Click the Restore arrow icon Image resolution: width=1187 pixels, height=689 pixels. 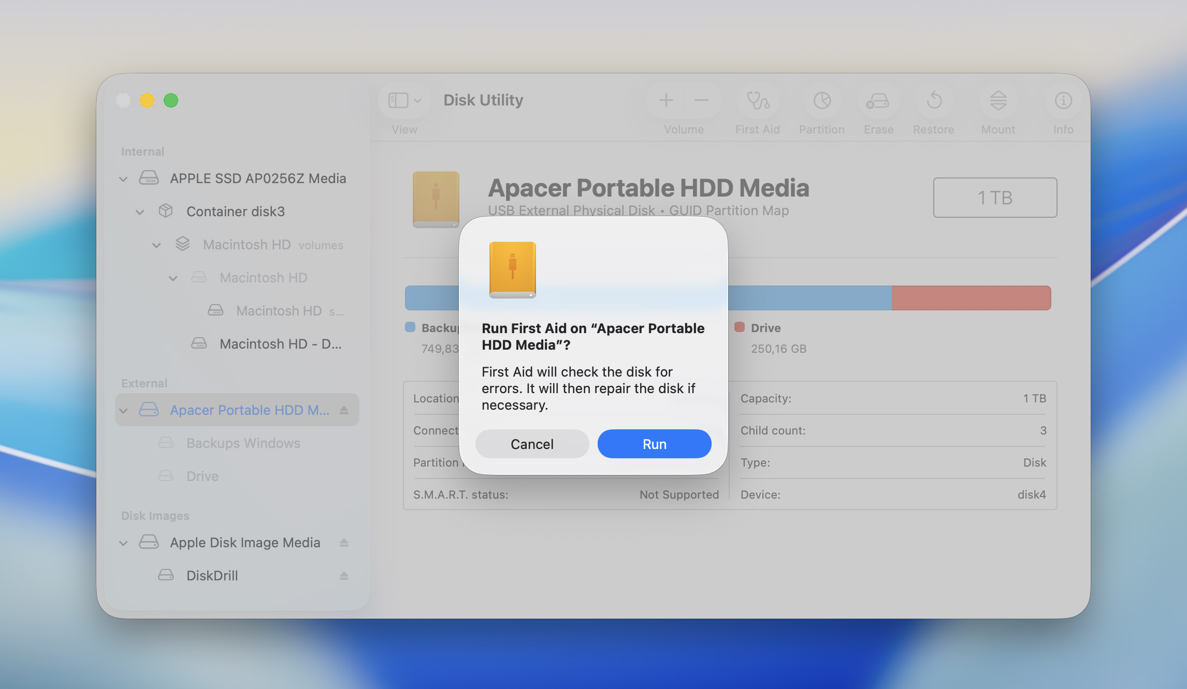pos(934,100)
